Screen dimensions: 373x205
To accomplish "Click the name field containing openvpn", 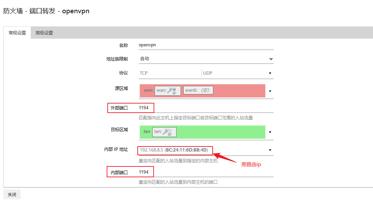I will point(206,45).
